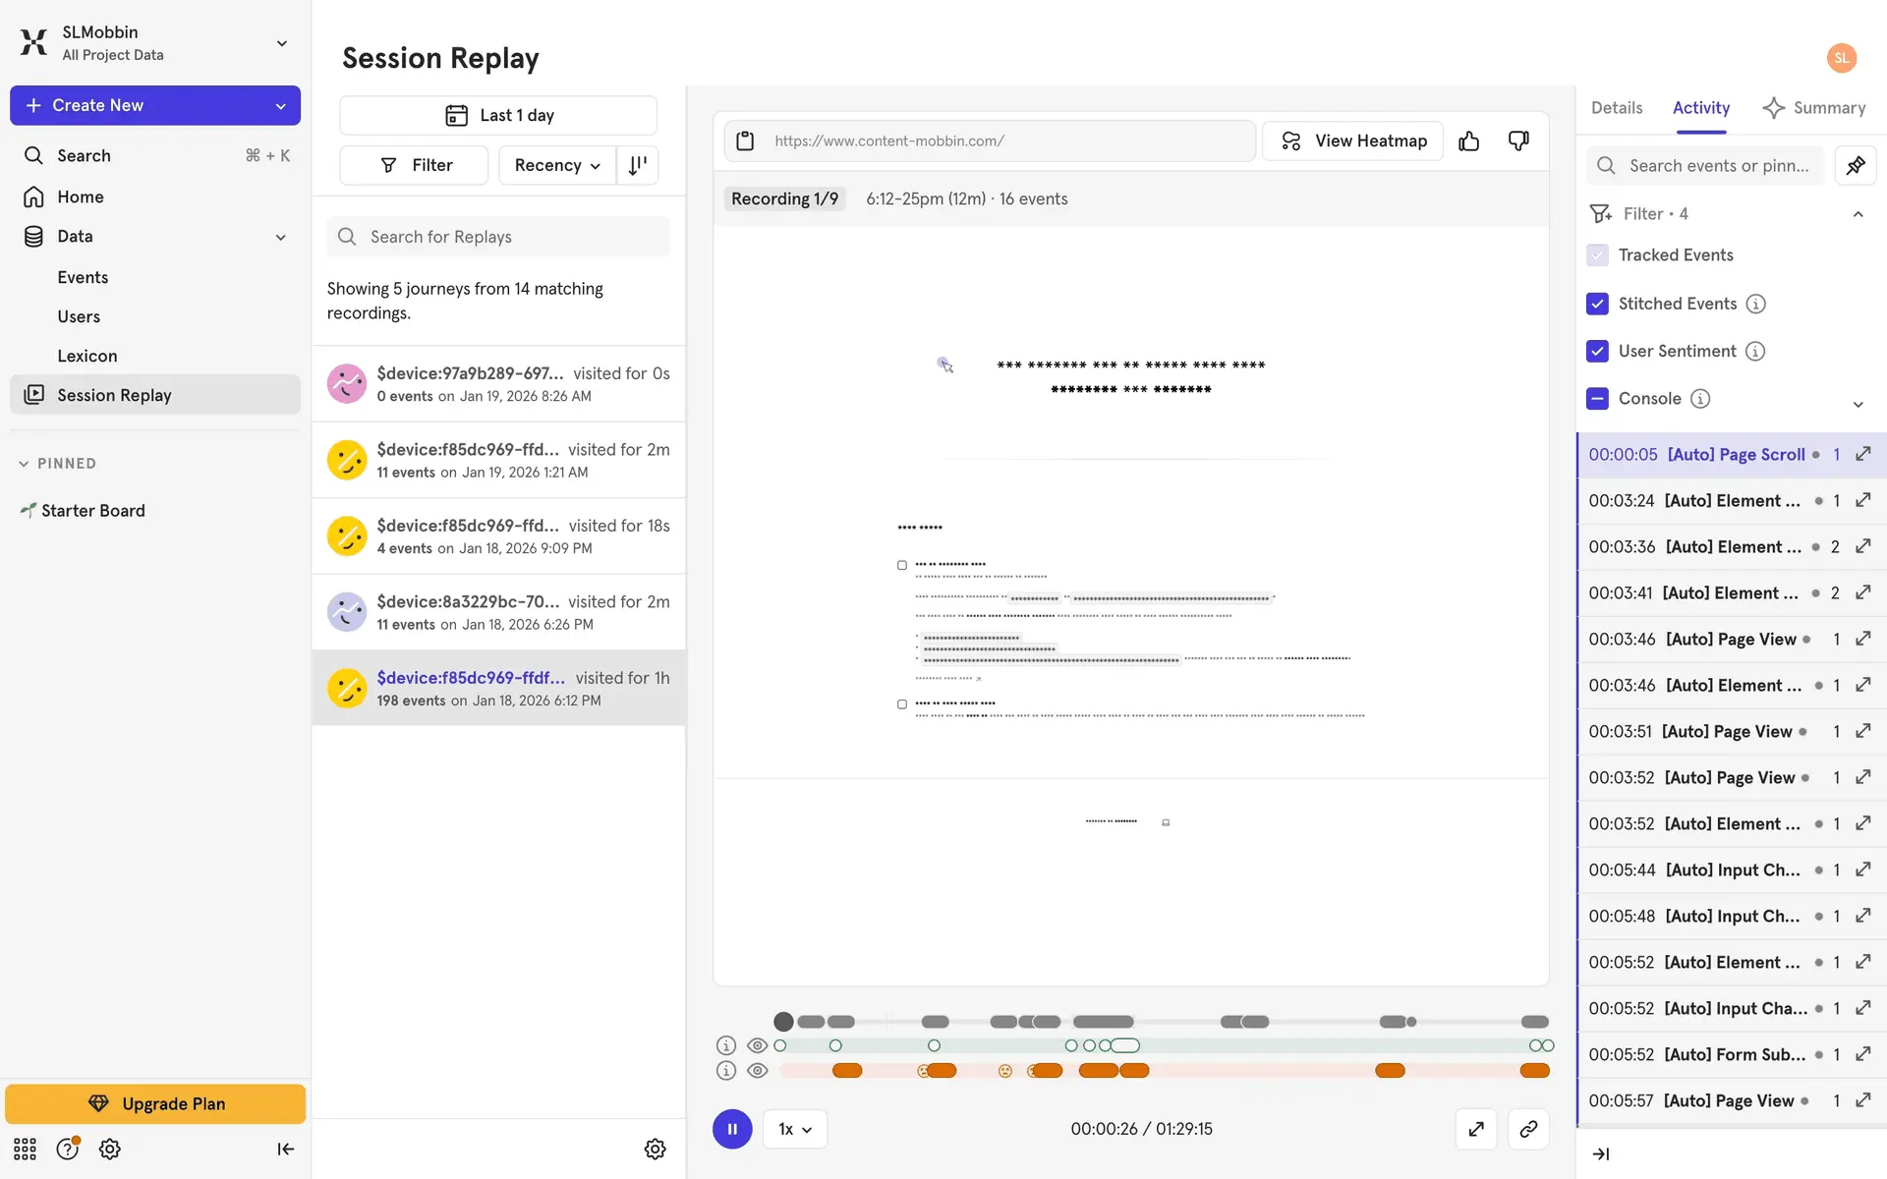Collapse the left sidebar

(x=285, y=1149)
